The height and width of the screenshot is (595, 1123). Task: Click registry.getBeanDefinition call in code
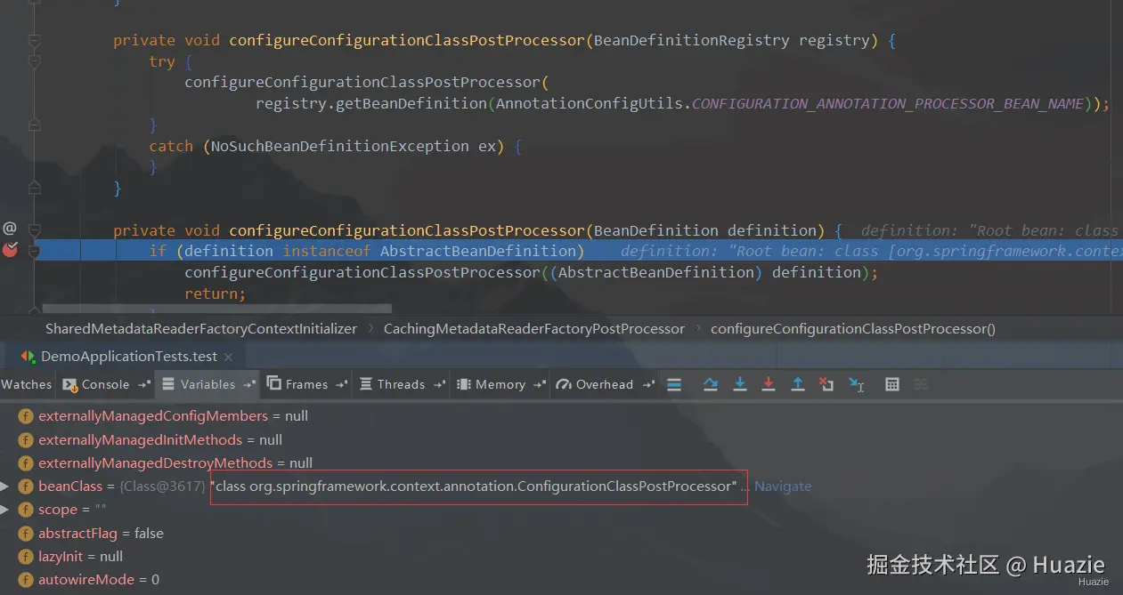pos(370,104)
